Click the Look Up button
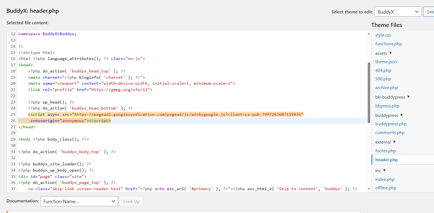This screenshot has width=434, height=213. pos(131,201)
